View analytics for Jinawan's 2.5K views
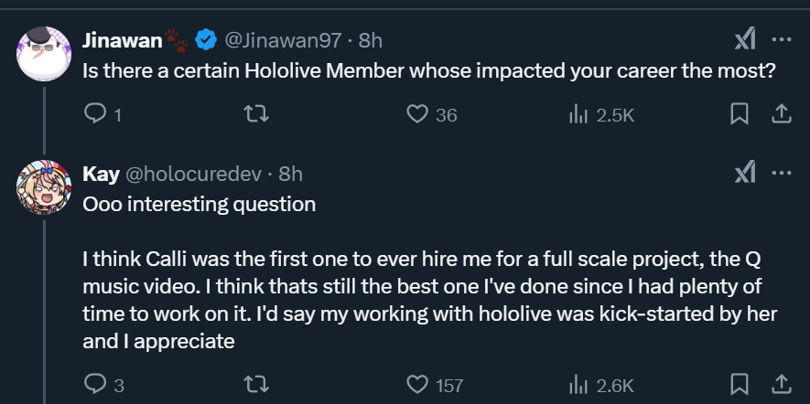810x404 pixels. pyautogui.click(x=578, y=114)
